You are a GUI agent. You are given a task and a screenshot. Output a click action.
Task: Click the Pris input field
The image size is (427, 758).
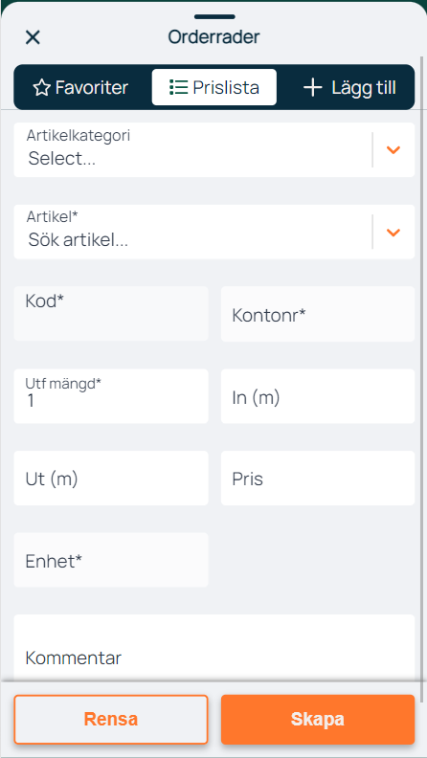click(318, 479)
